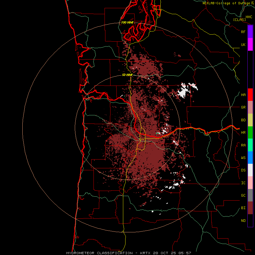Click the DS white legend swatch

pos(250,170)
